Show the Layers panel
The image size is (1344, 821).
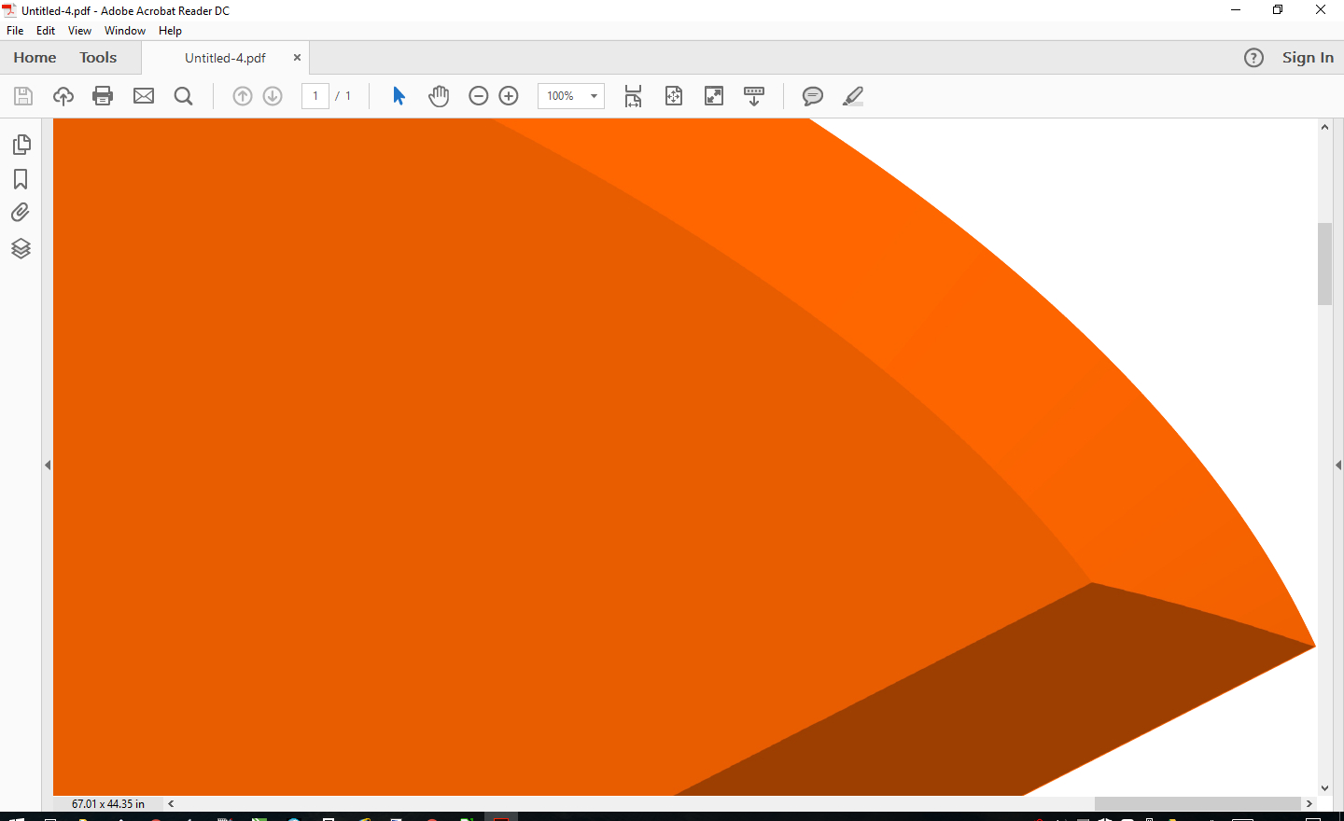point(21,248)
